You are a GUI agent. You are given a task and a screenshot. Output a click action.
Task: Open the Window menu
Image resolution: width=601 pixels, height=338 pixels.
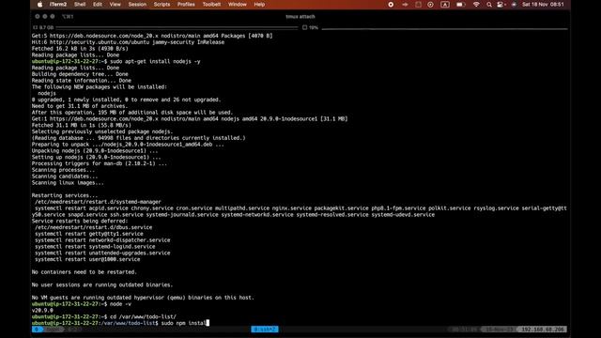click(238, 5)
